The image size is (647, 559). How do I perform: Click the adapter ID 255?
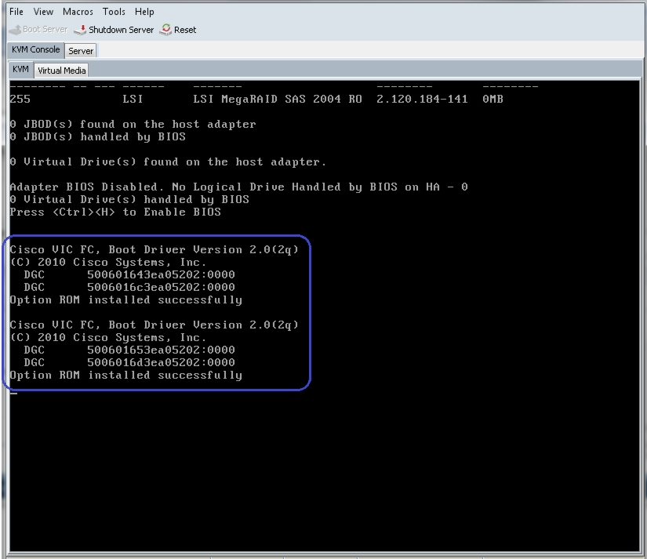click(x=20, y=99)
